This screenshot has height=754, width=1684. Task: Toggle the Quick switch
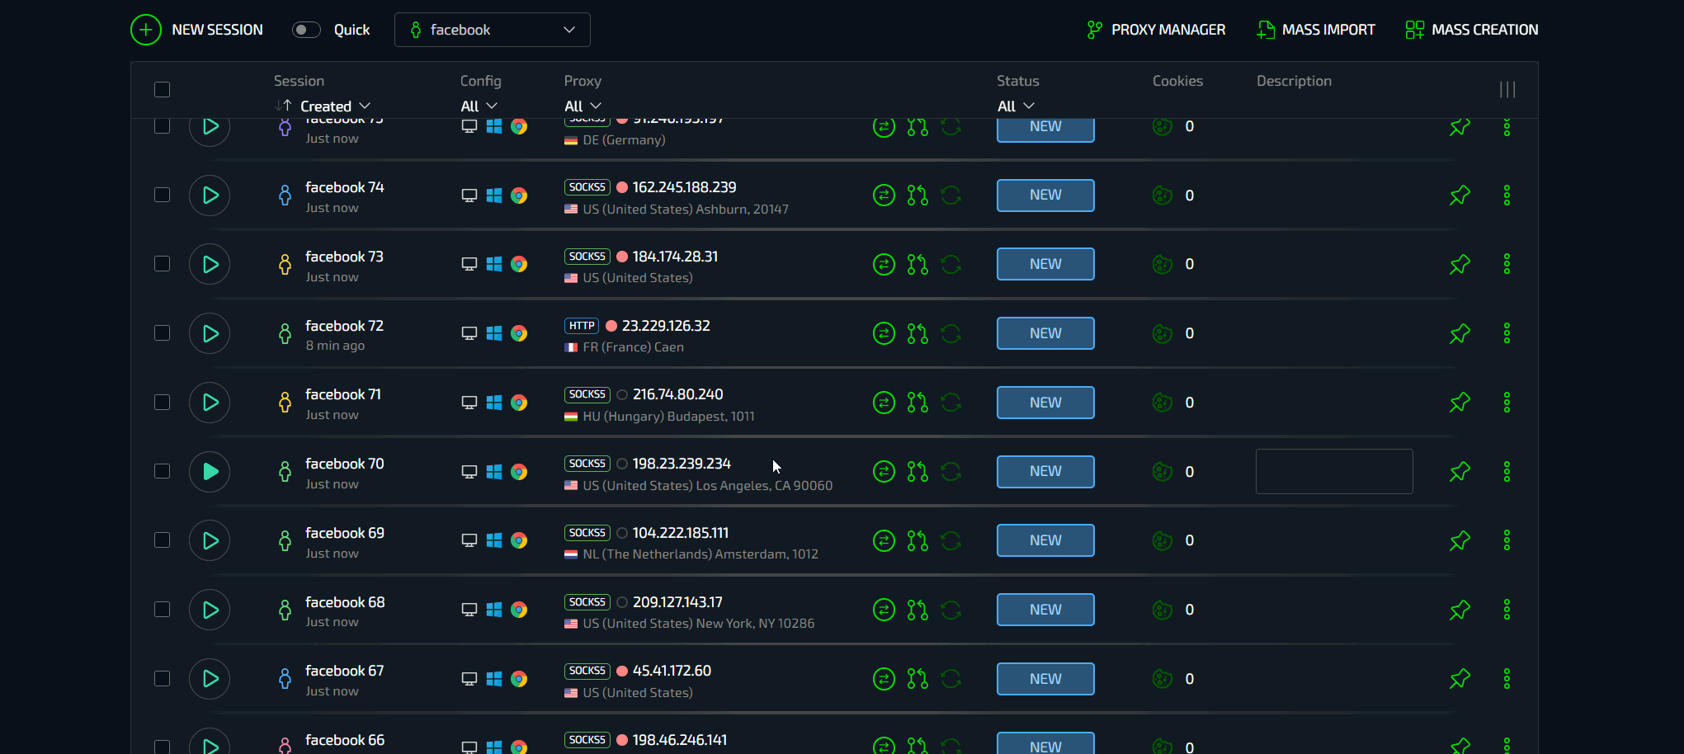tap(306, 30)
